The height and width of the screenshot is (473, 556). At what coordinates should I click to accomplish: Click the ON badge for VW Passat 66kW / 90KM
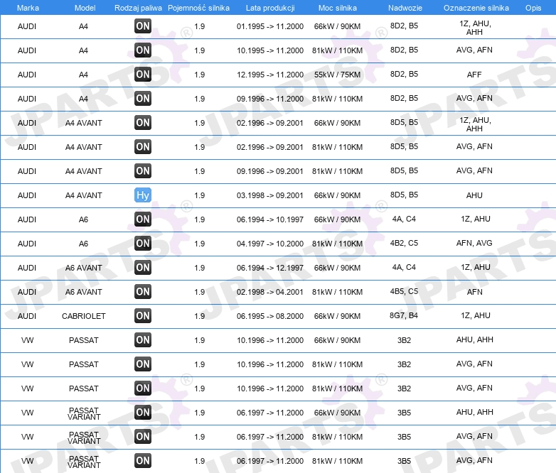[x=142, y=339]
